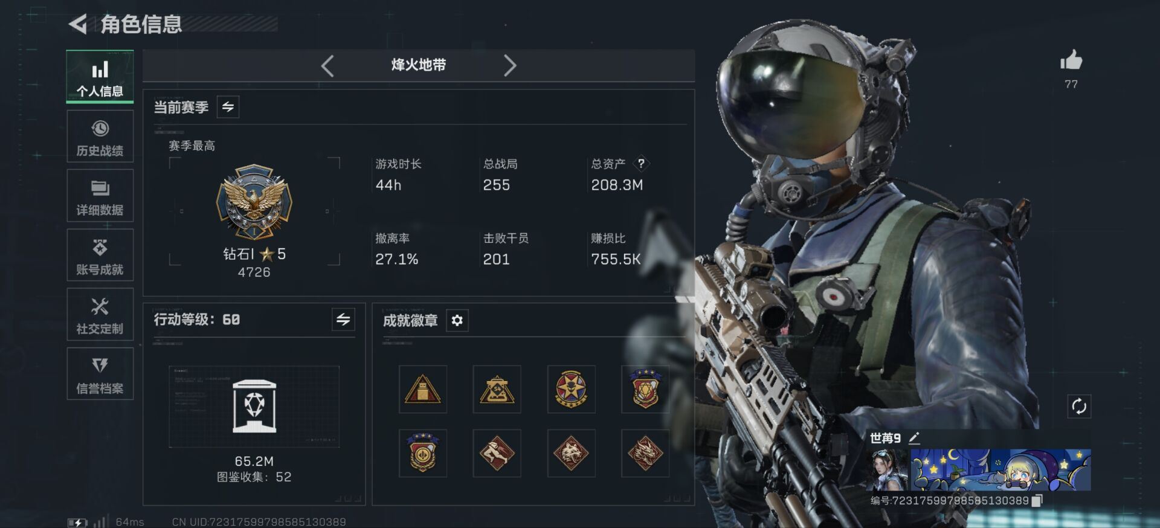The height and width of the screenshot is (528, 1160).
Task: Click the 钻石I eagle rank emblem
Action: [254, 202]
